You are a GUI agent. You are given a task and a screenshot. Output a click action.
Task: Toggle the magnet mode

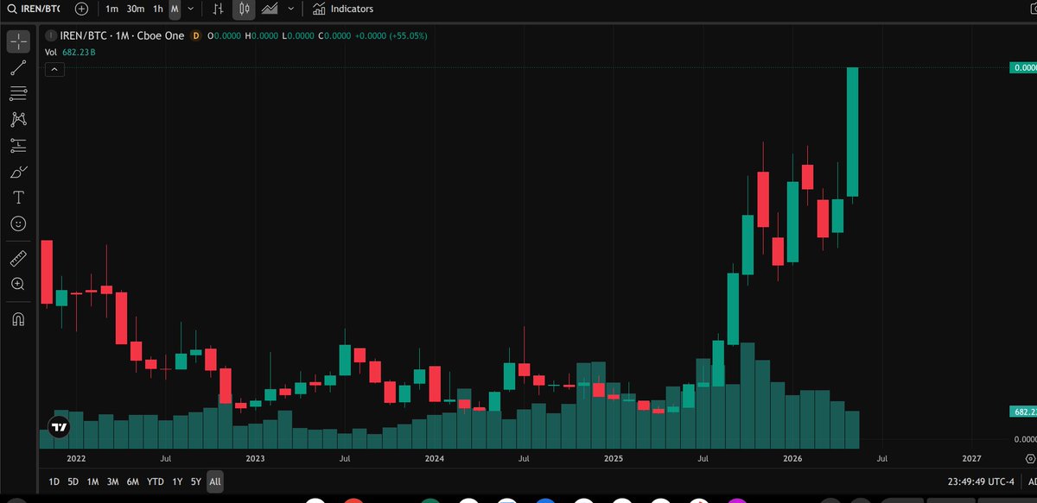pyautogui.click(x=18, y=318)
